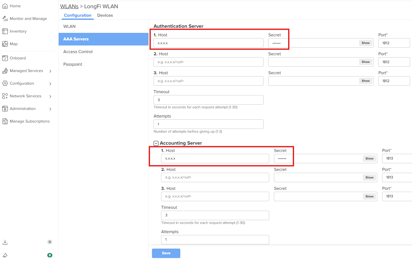Show the first Authentication Server secret
412x259 pixels.
366,43
